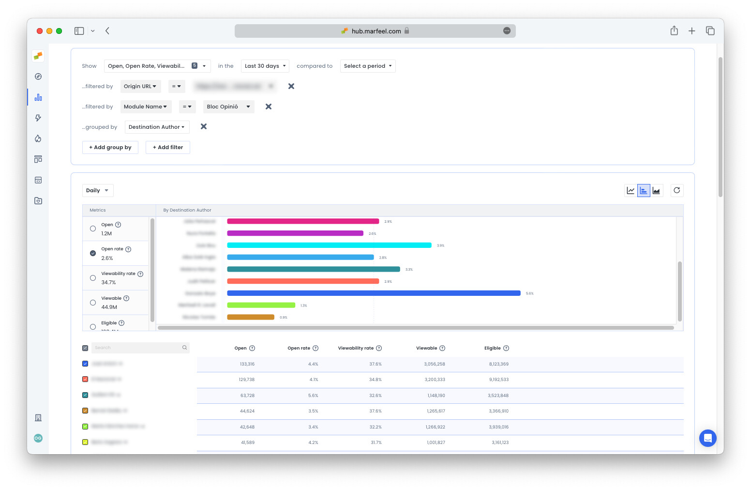Toggle the select-all checkbox beside Search
751x490 pixels.
tap(85, 348)
